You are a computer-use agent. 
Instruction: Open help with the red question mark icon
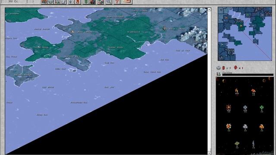[117, 2]
